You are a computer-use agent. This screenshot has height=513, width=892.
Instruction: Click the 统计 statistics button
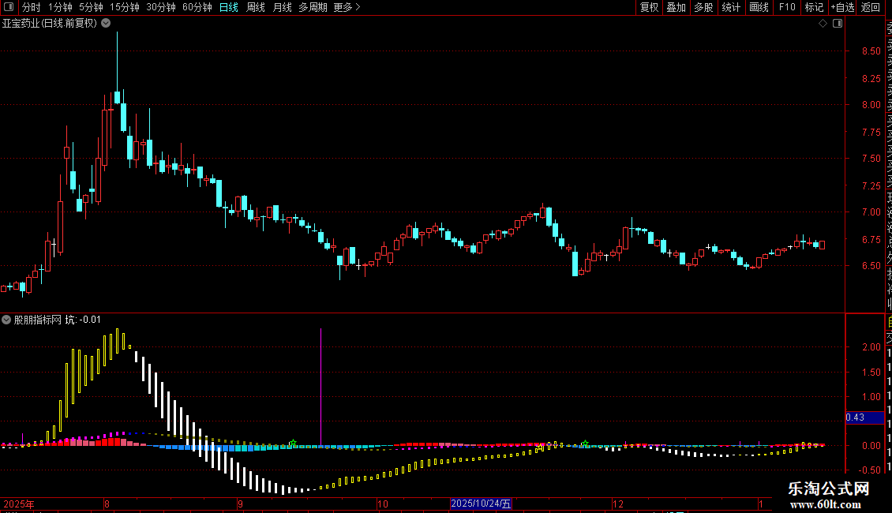point(731,7)
